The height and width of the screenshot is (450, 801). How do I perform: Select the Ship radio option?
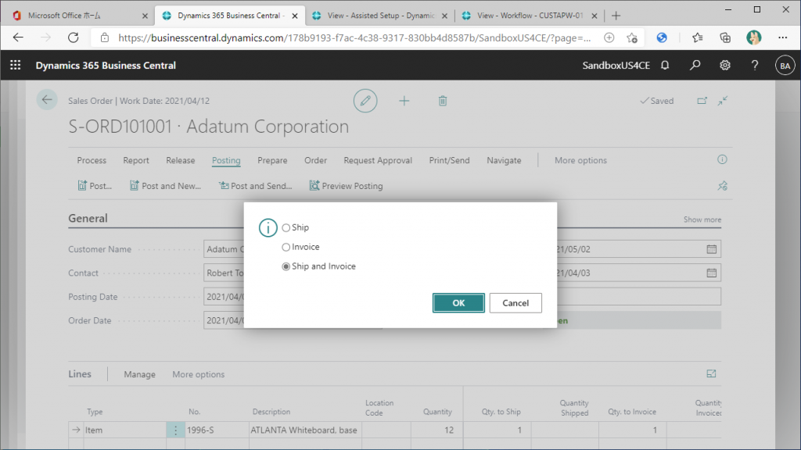286,227
